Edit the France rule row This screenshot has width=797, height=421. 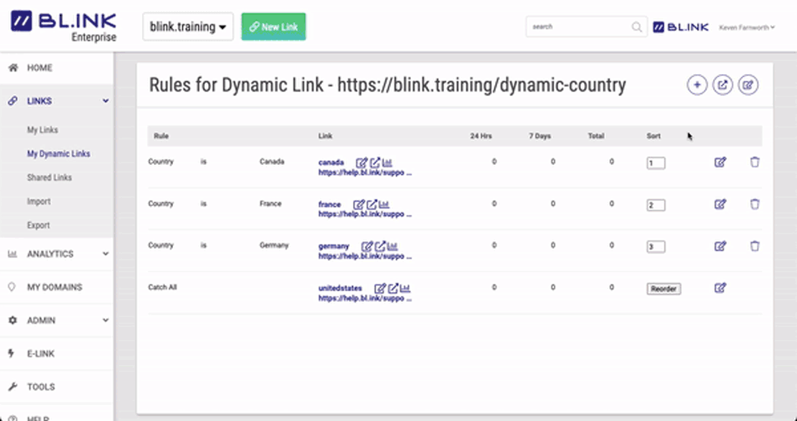click(720, 204)
